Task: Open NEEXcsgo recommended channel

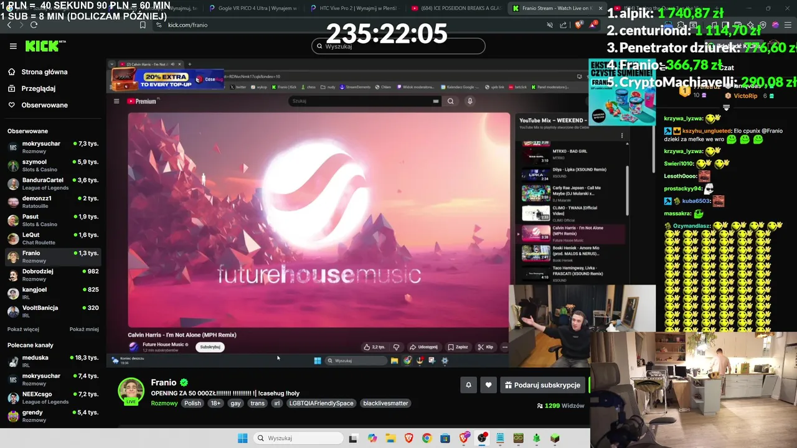Action: [52, 398]
